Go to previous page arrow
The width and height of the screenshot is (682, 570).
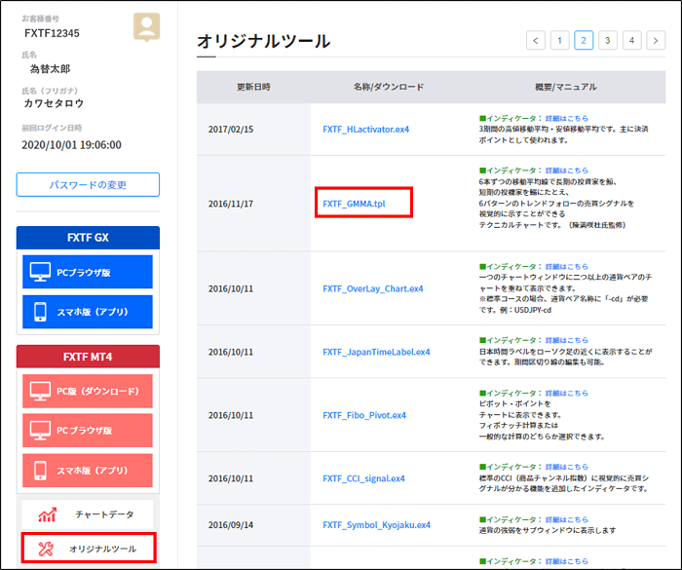536,40
